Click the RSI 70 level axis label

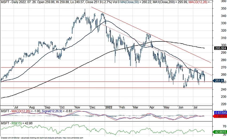[x=225, y=126]
